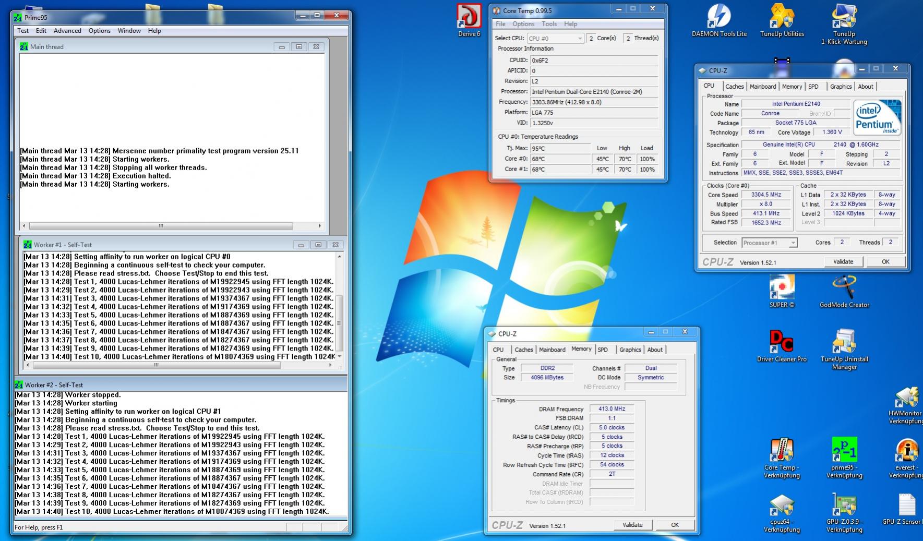Switch to CPU tab in CPU-Z memory window
Image resolution: width=923 pixels, height=541 pixels.
click(x=498, y=350)
